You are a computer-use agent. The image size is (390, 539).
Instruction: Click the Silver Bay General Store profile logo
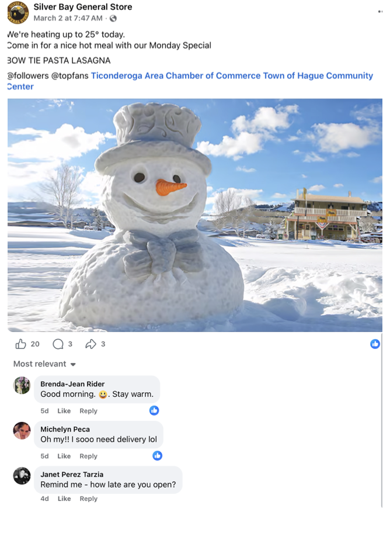tap(18, 12)
